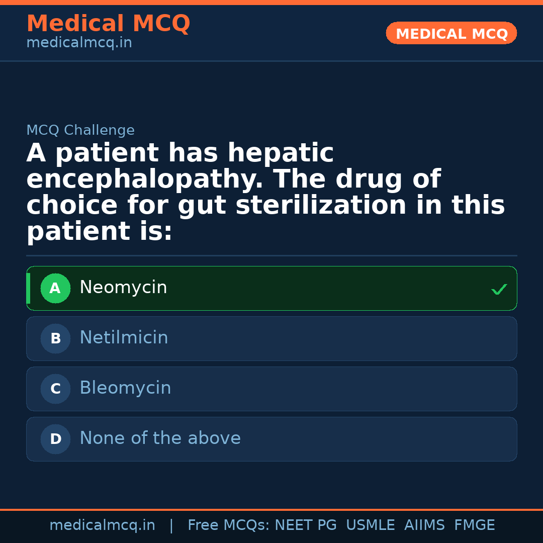Pick the D option circle
543x543 pixels.
pyautogui.click(x=55, y=439)
